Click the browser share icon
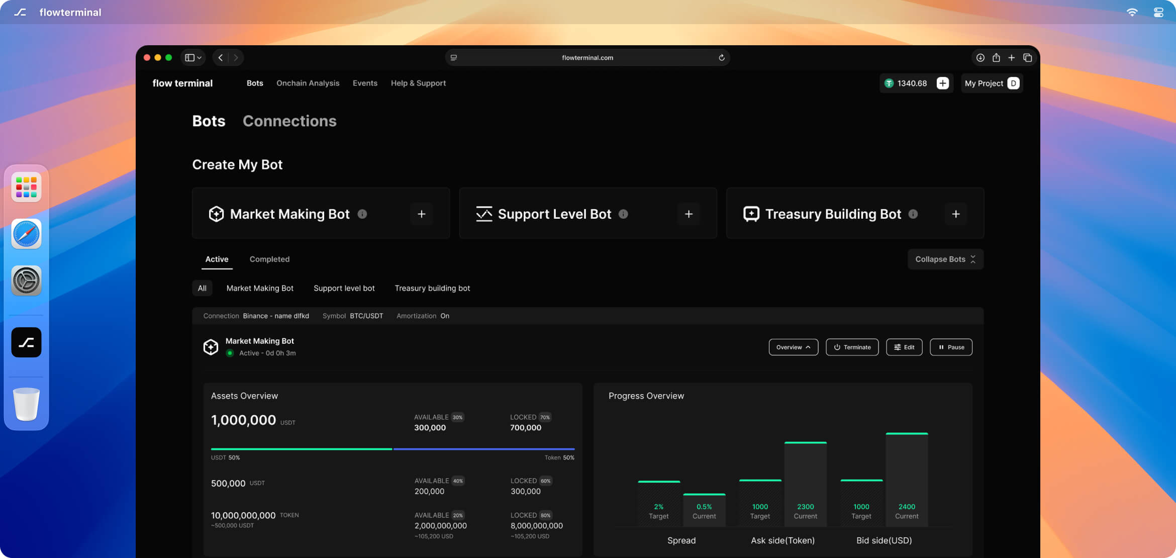This screenshot has width=1176, height=558. pyautogui.click(x=996, y=58)
